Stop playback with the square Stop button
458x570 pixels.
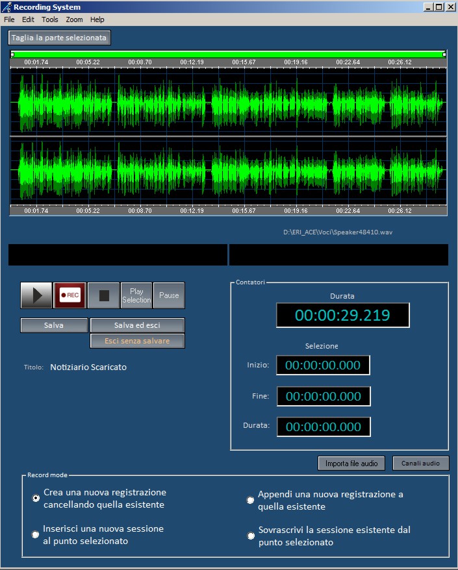(x=104, y=295)
